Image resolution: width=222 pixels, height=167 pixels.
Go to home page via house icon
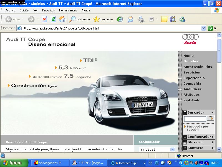[62, 19]
